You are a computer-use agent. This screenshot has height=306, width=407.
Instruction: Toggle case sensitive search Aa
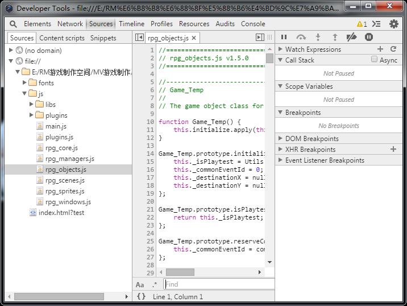[140, 285]
